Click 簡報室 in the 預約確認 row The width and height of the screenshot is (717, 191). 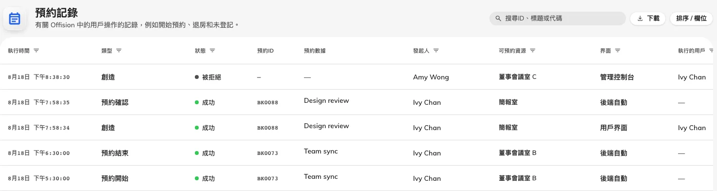point(509,102)
